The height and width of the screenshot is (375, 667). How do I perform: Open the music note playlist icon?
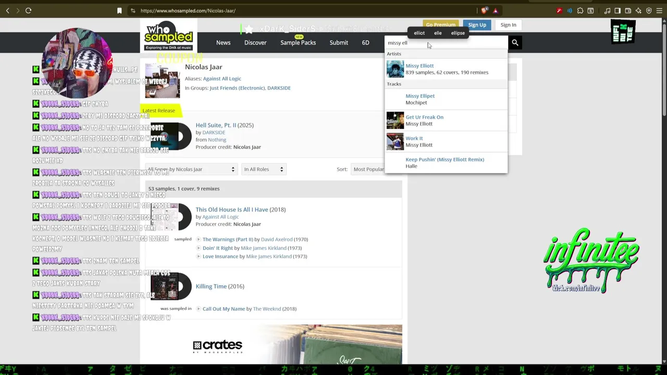(x=607, y=10)
